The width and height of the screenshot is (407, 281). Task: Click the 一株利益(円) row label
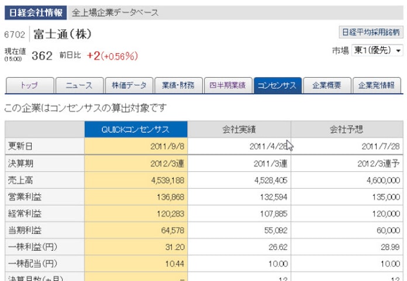33,247
